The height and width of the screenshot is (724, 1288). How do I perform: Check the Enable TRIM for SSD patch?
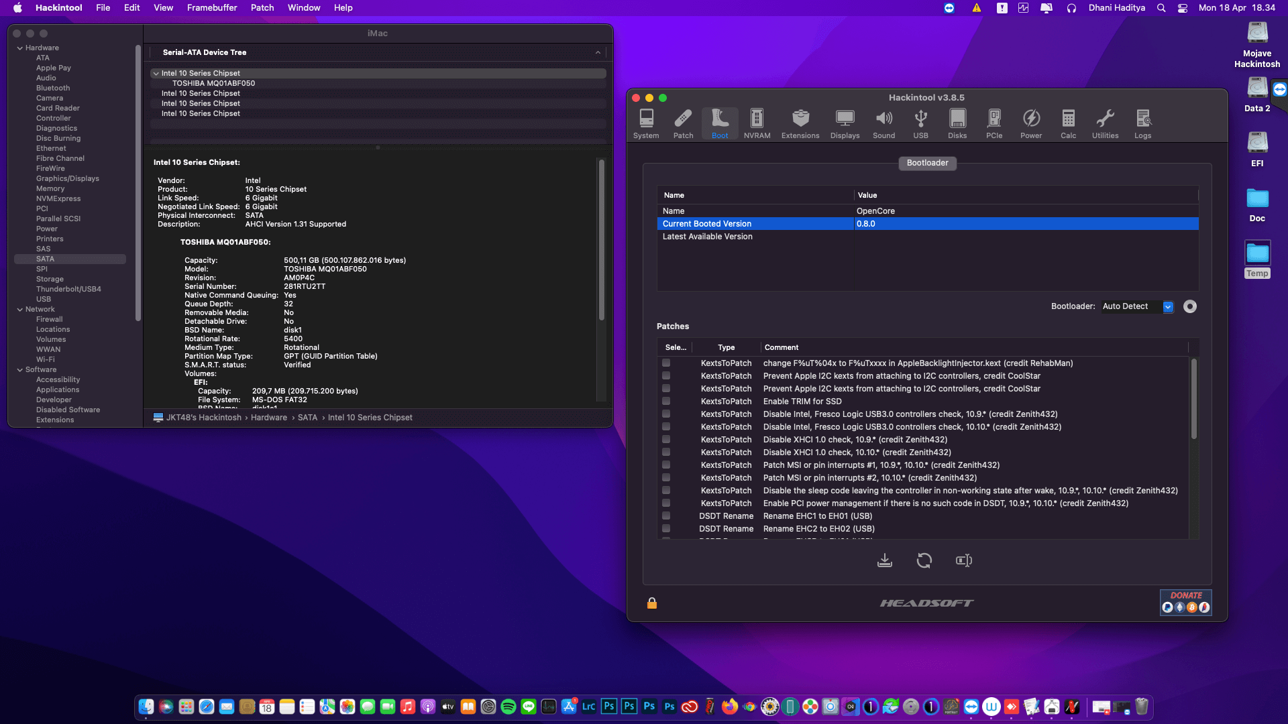coord(666,402)
